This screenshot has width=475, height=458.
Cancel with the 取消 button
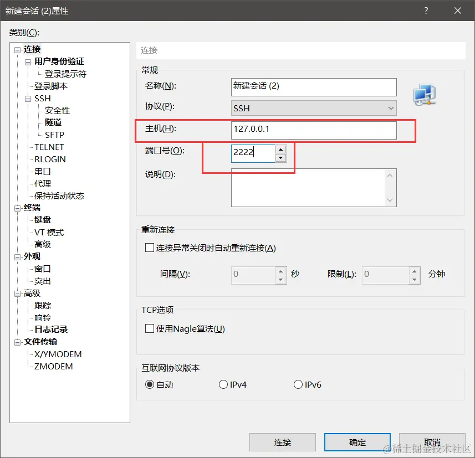432,442
